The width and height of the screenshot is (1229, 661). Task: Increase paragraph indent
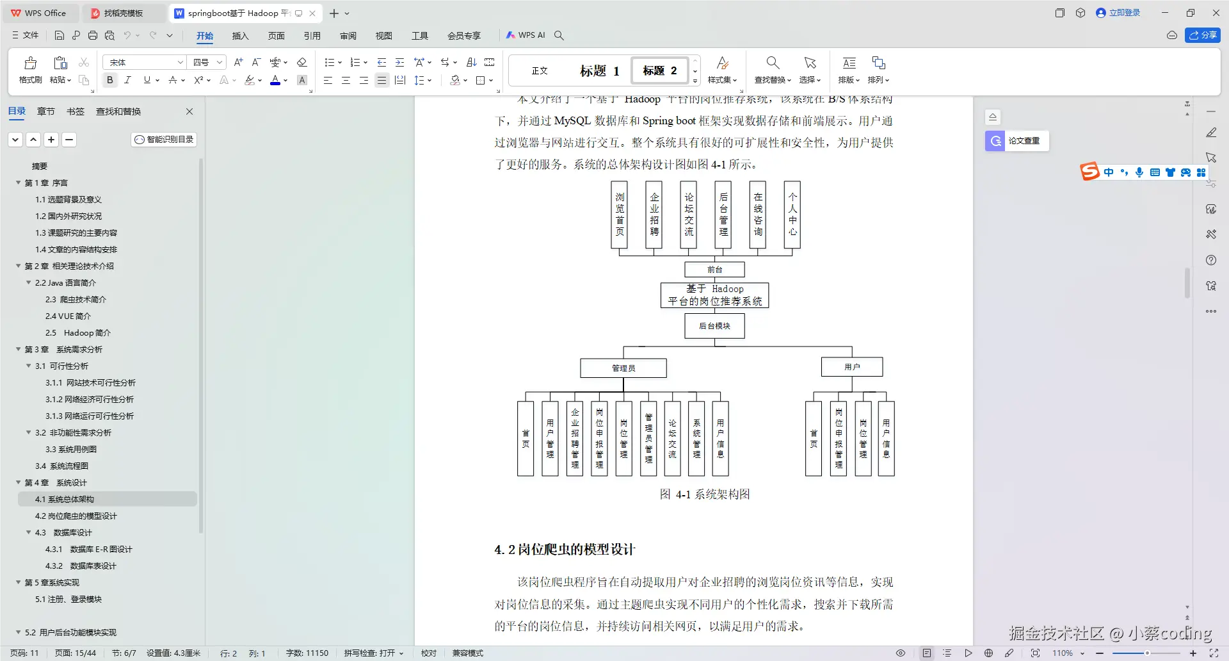tap(399, 62)
